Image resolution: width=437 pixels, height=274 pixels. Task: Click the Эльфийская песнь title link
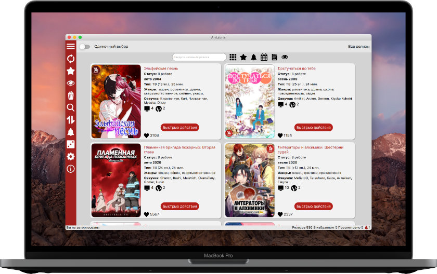(x=161, y=68)
